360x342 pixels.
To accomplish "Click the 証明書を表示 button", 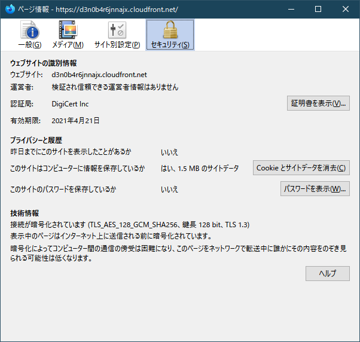I will click(318, 103).
